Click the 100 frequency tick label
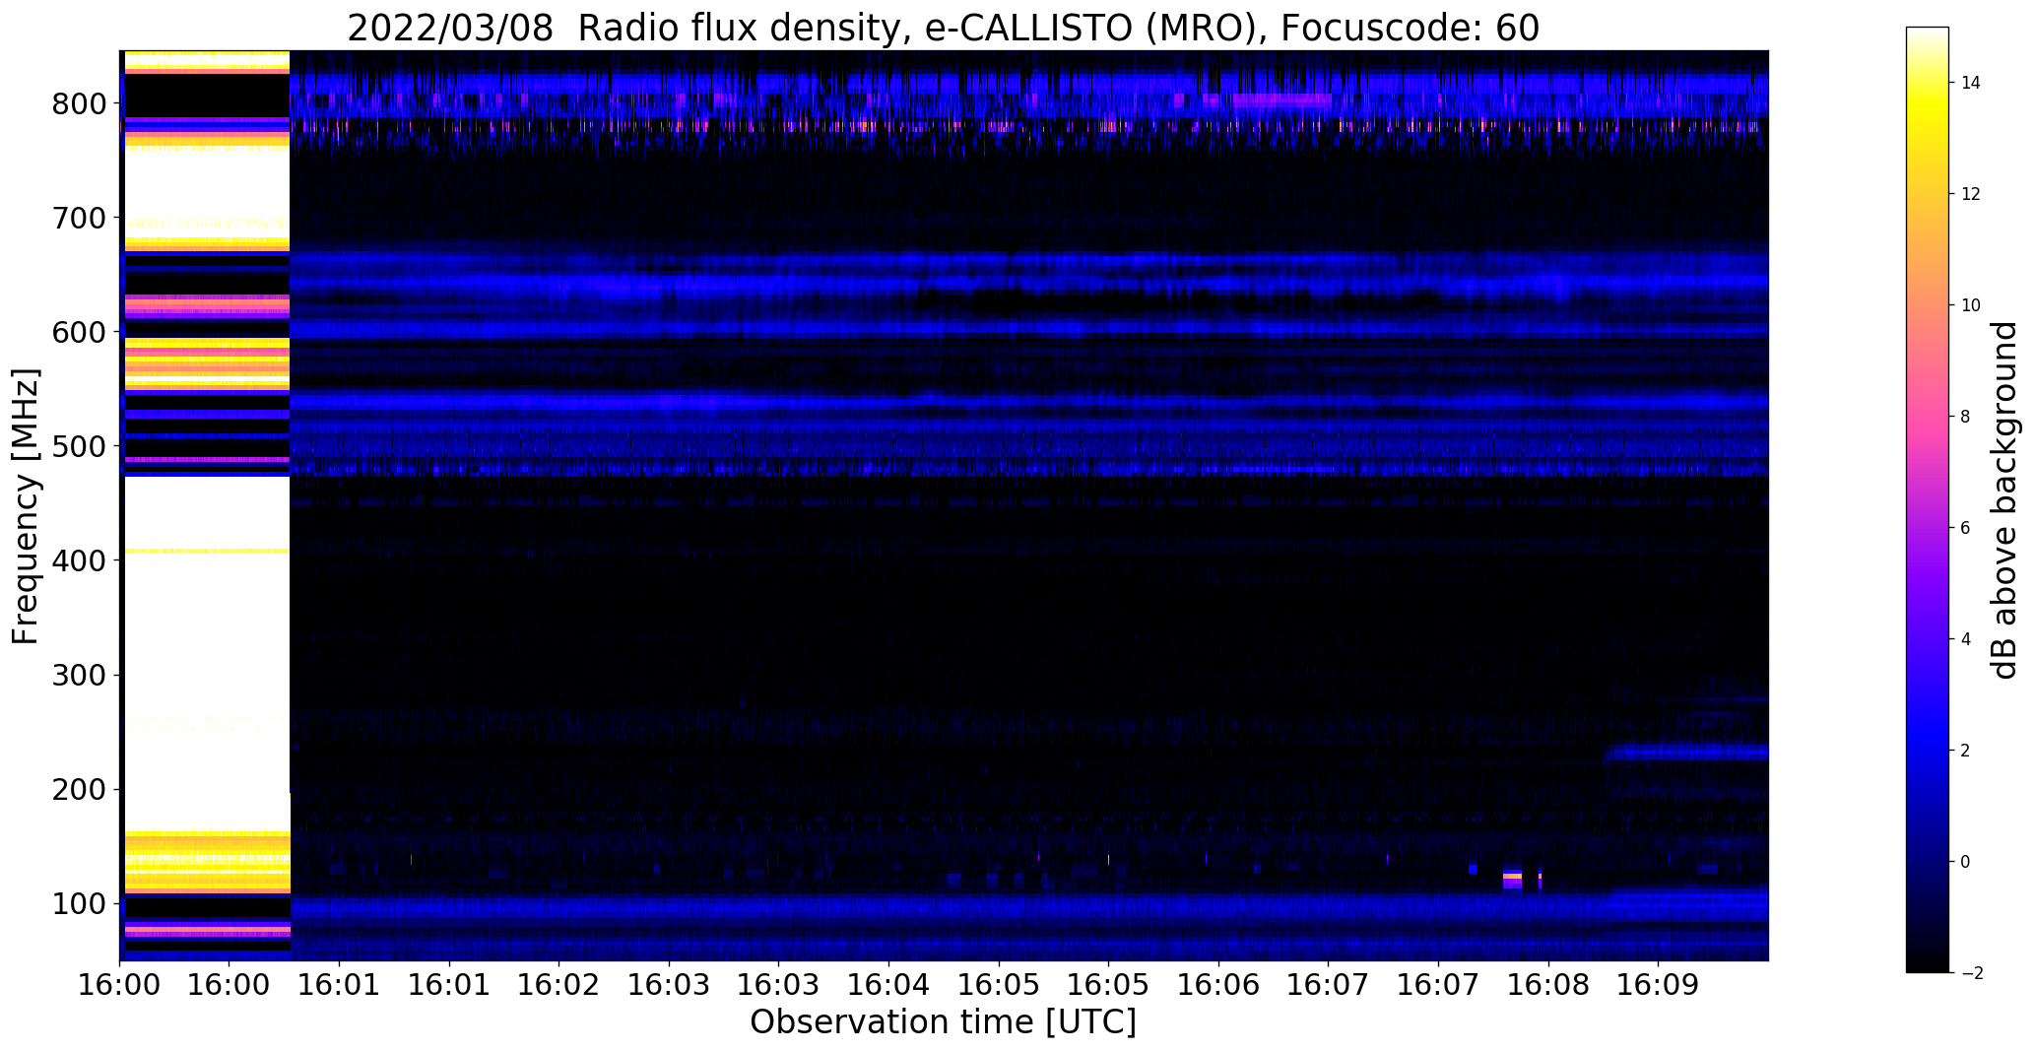This screenshot has width=2035, height=1051. click(80, 903)
